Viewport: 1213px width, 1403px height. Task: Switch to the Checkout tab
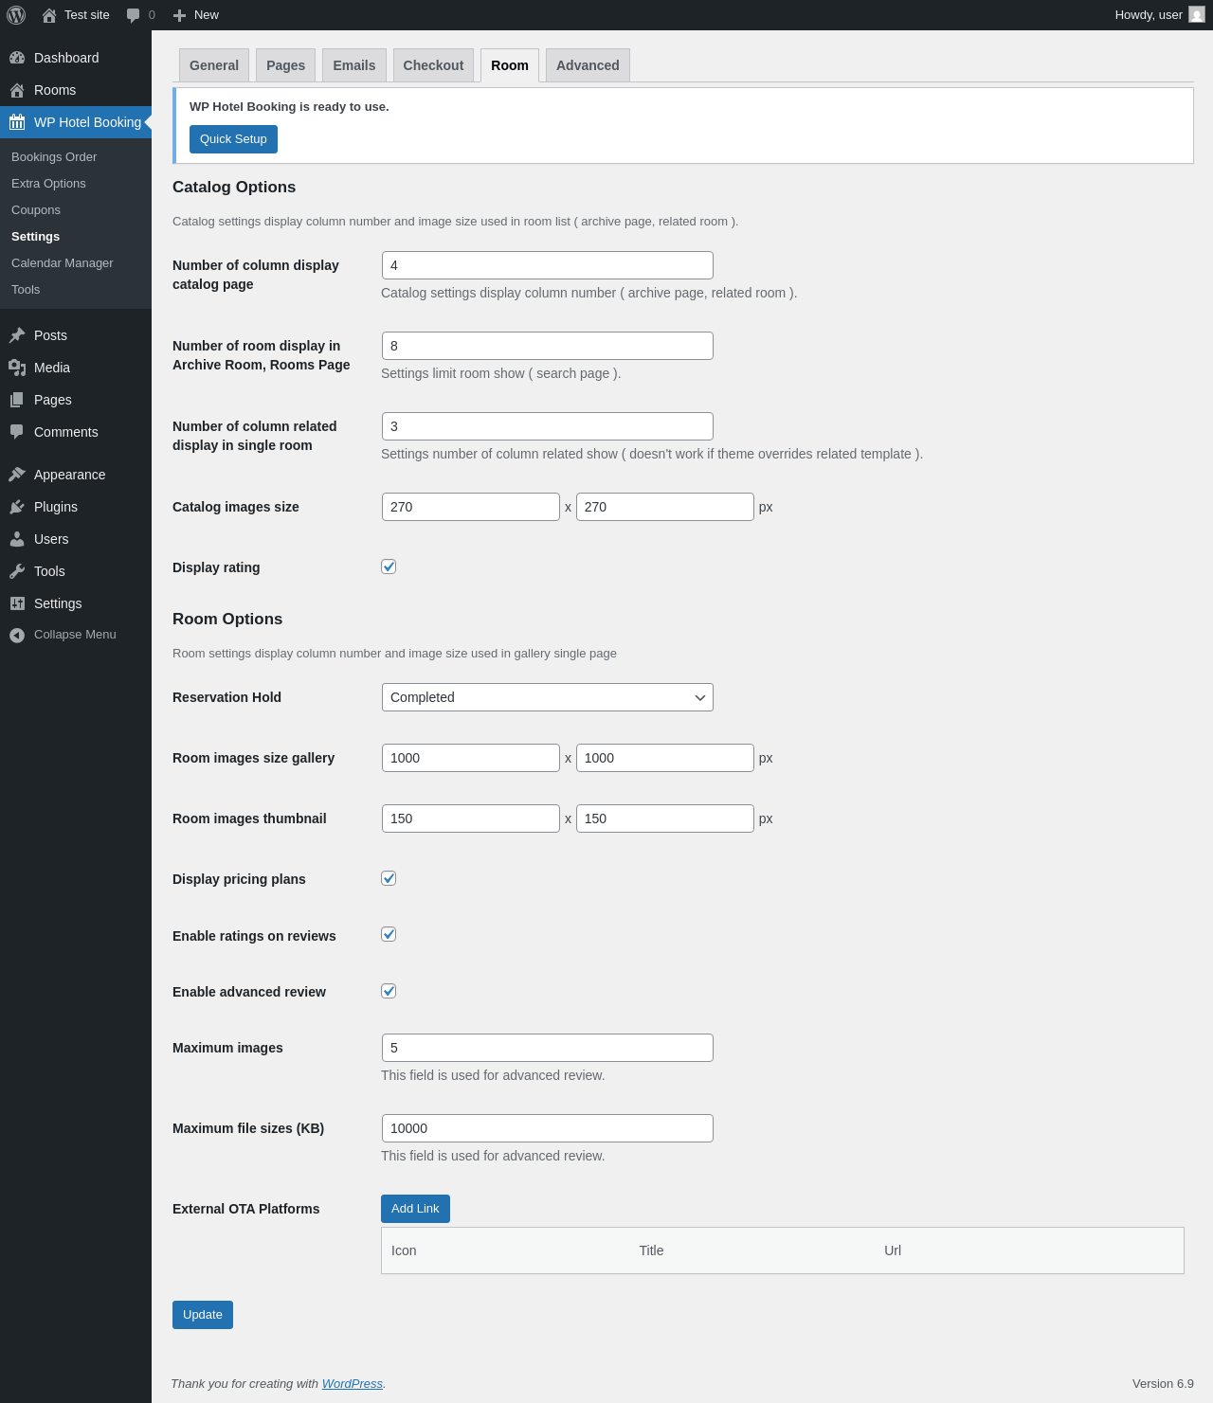433,65
